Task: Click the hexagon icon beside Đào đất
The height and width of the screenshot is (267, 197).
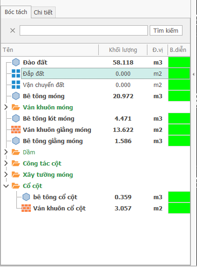Action: (16, 62)
